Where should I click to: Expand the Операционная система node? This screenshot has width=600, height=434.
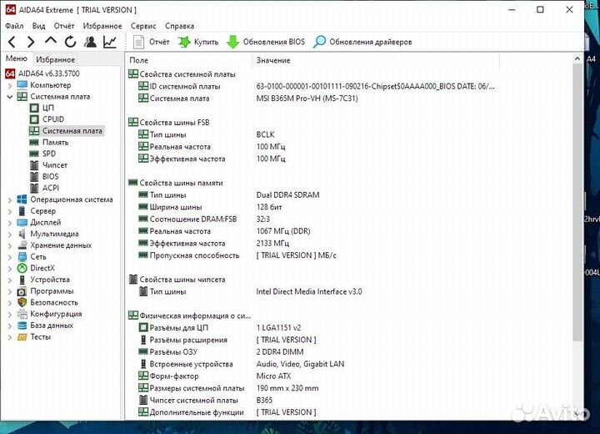[x=10, y=199]
